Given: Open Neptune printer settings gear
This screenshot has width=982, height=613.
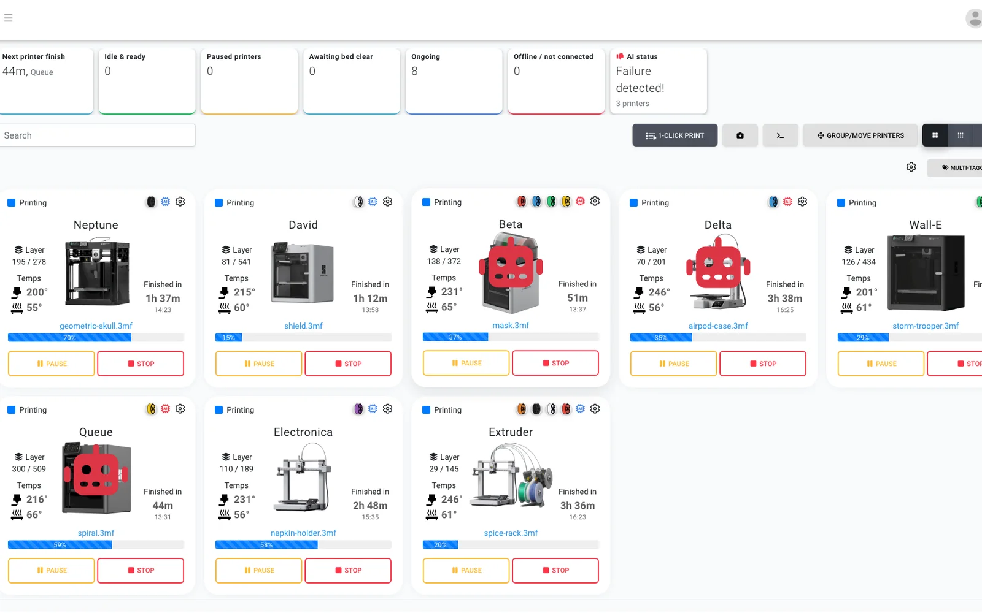Looking at the screenshot, I should (180, 202).
